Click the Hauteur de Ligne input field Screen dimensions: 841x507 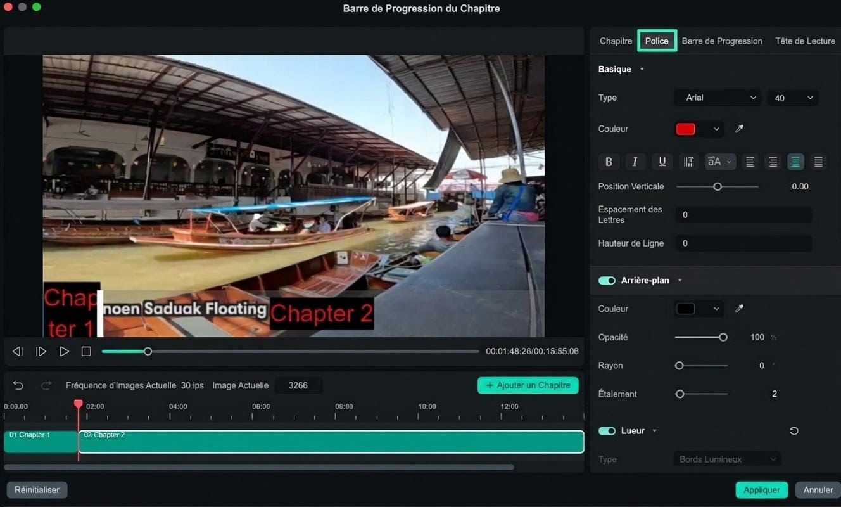click(x=743, y=243)
